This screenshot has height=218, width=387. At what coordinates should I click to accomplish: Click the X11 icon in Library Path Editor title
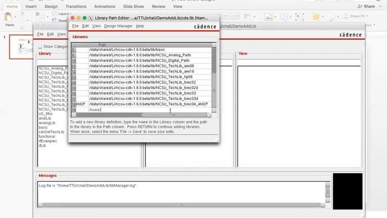click(91, 18)
